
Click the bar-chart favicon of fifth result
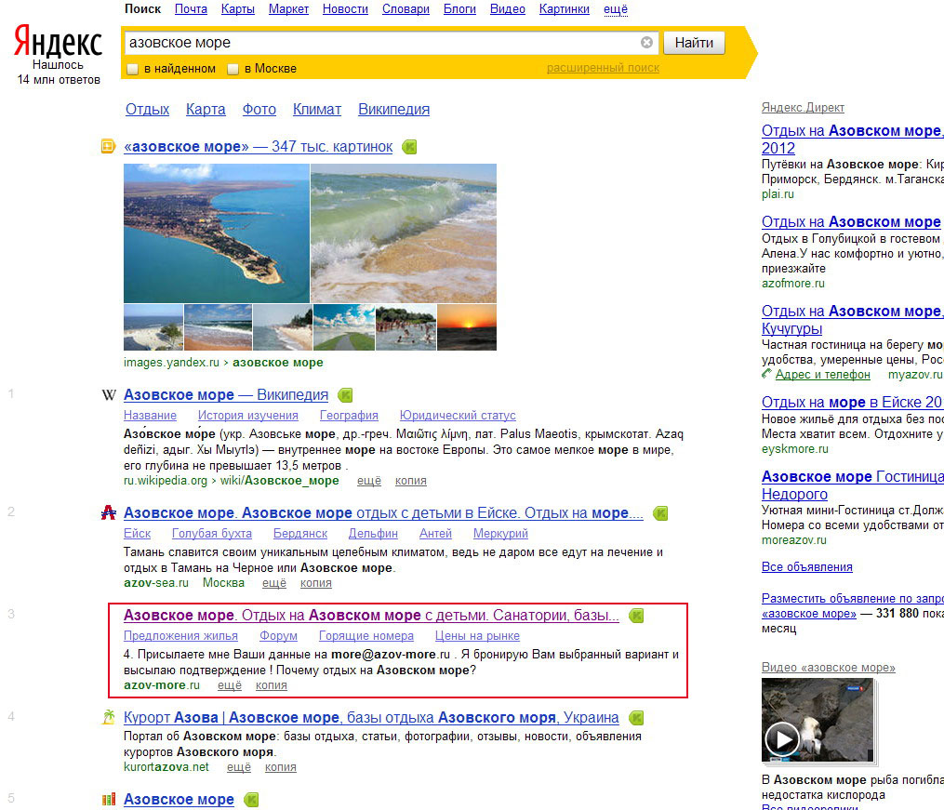click(109, 799)
